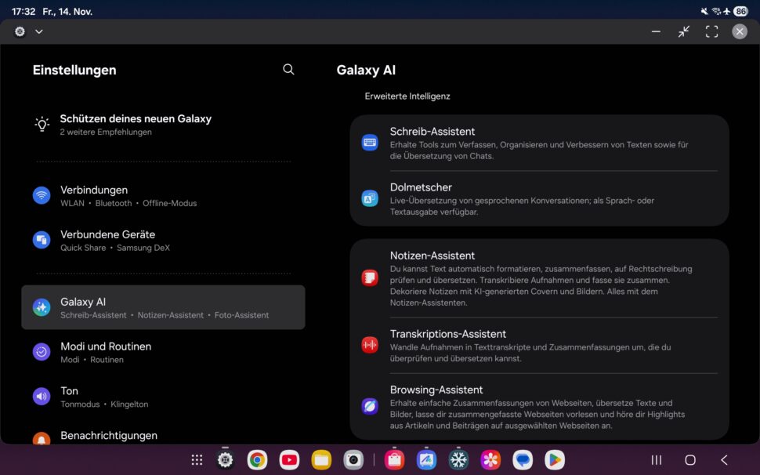Click the red Notizen-Assistent icon
The image size is (760, 475).
click(369, 277)
